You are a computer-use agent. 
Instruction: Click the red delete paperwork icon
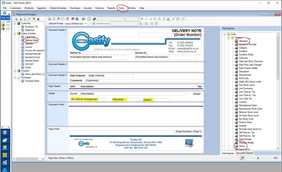pyautogui.click(x=21, y=19)
